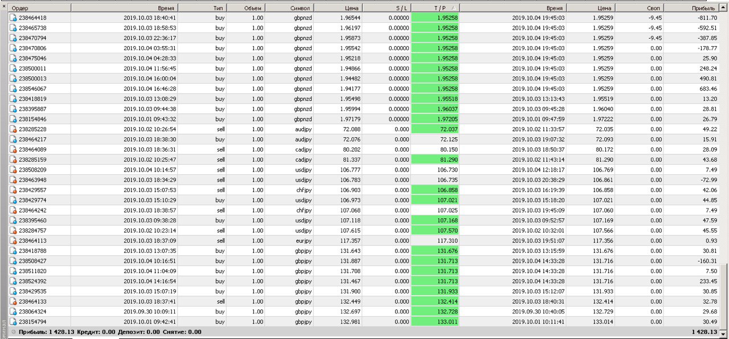Click the sell order icon for 238285228
729x339 pixels.
pyautogui.click(x=13, y=129)
